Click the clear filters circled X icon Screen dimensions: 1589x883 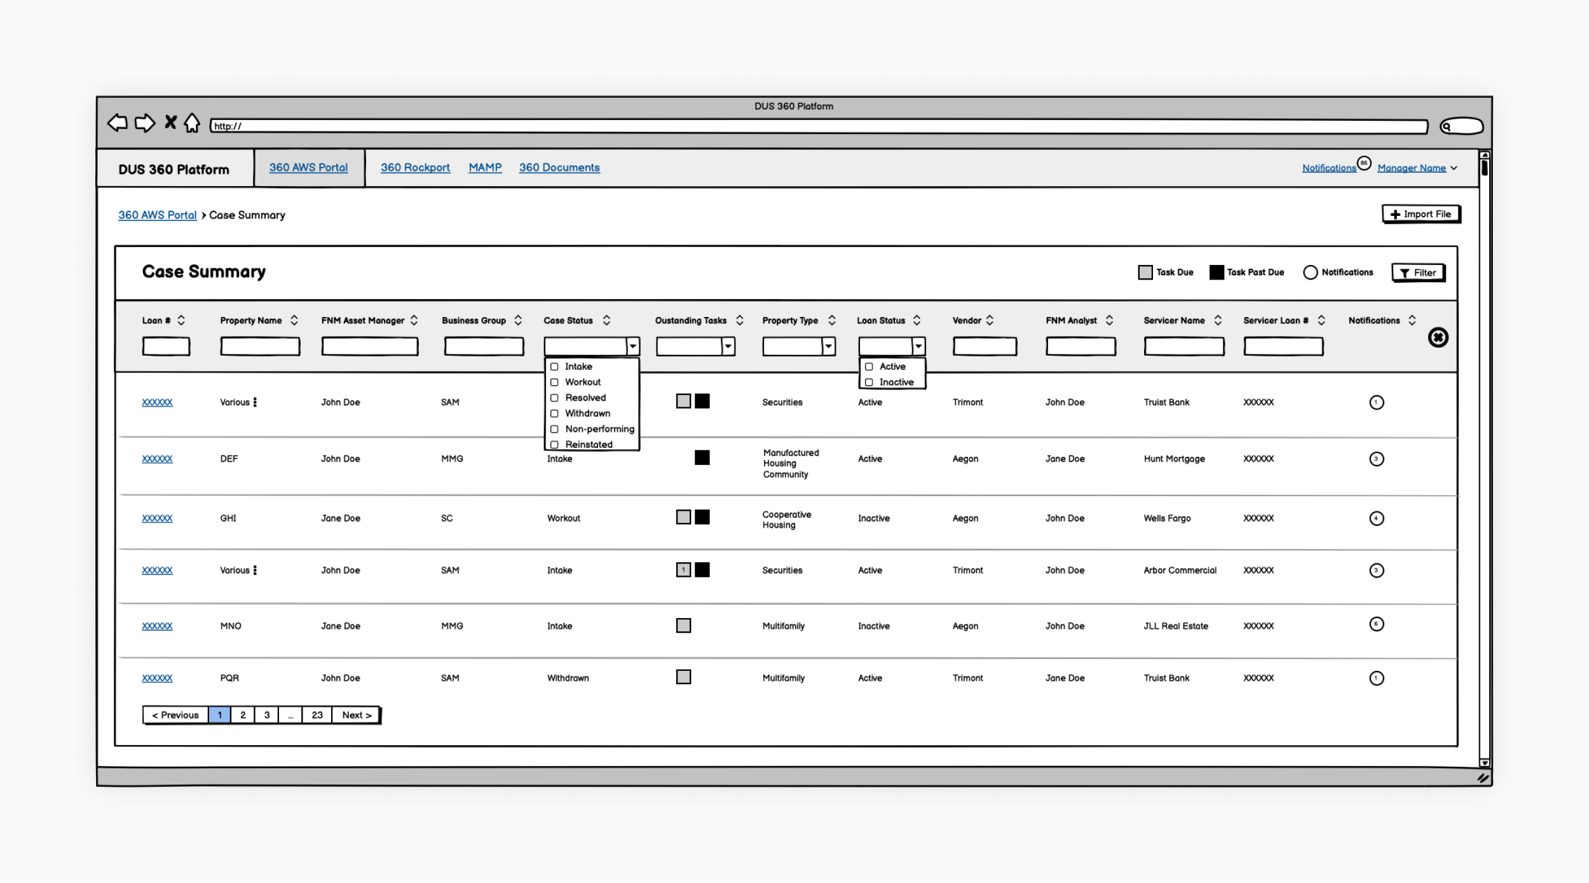(1438, 337)
